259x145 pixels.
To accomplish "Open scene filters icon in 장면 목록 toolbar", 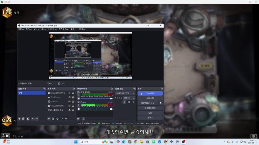I will (28, 118).
